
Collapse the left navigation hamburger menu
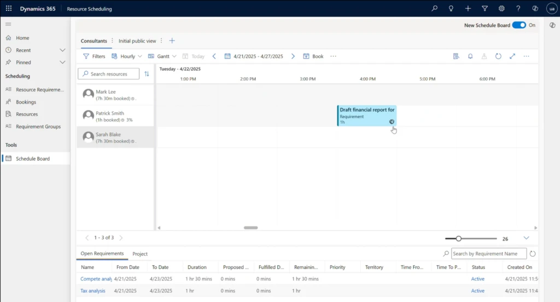pyautogui.click(x=8, y=25)
